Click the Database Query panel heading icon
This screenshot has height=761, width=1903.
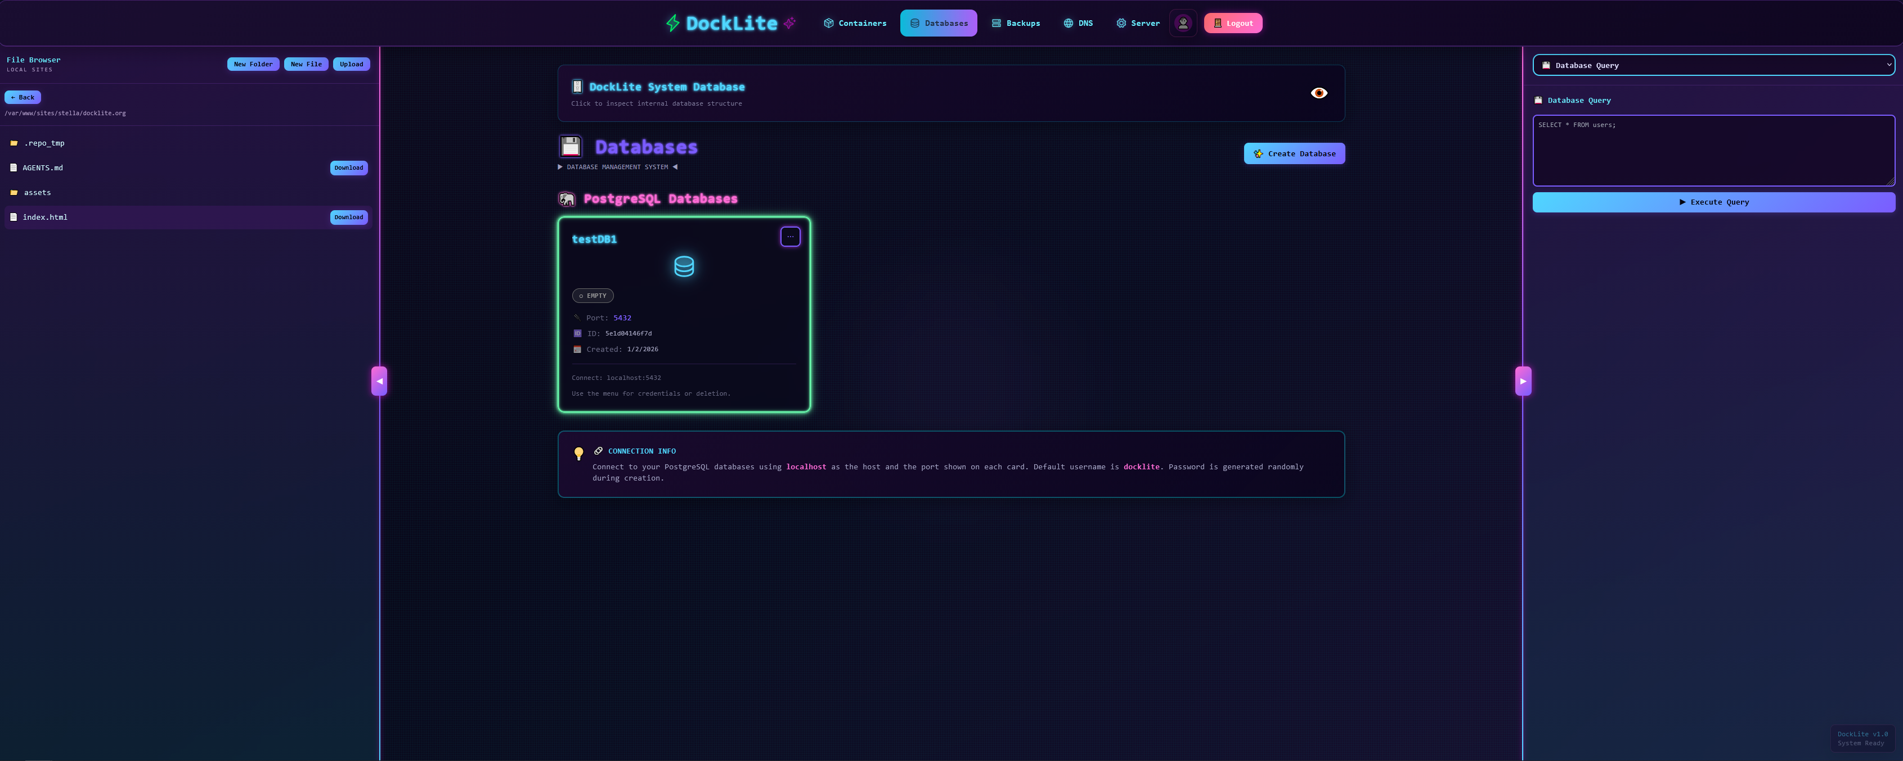pyautogui.click(x=1538, y=101)
